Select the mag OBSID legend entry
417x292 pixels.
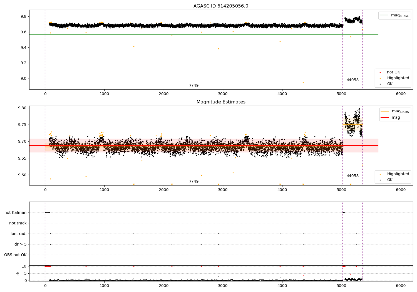coord(395,111)
